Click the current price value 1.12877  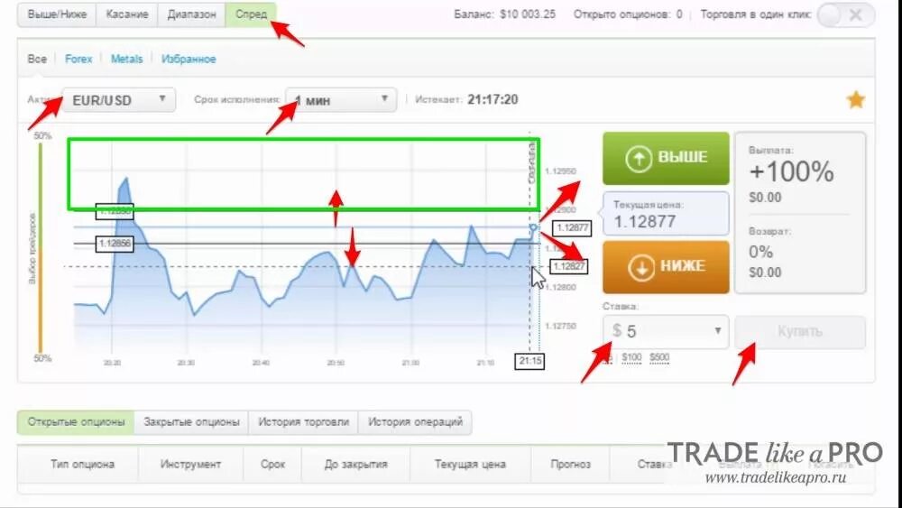click(x=644, y=221)
